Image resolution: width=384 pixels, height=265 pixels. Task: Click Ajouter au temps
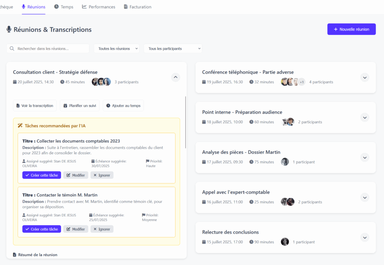(123, 105)
